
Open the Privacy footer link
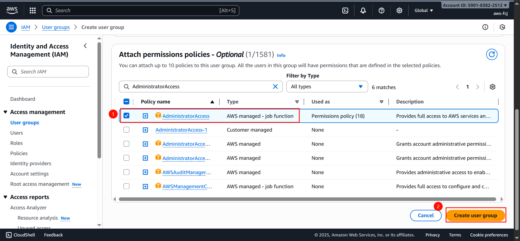pyautogui.click(x=433, y=235)
